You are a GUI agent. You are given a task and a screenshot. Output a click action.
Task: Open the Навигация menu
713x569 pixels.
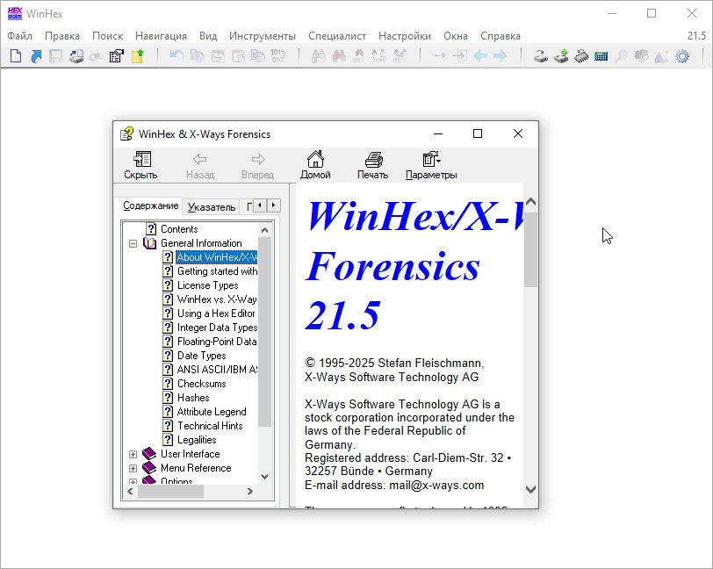[x=161, y=36]
